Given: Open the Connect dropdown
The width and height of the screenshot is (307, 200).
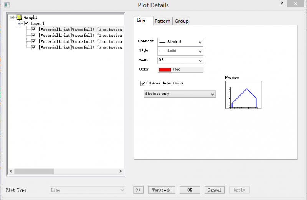Looking at the screenshot, I should 180,42.
